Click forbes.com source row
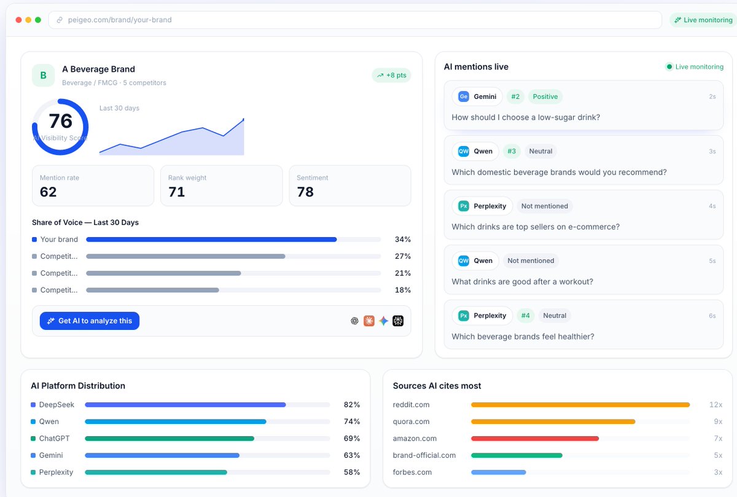The width and height of the screenshot is (737, 497). pos(558,472)
